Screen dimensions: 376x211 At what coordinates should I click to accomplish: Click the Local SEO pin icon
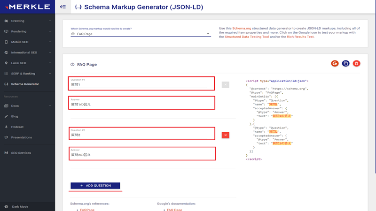[x=6, y=63]
